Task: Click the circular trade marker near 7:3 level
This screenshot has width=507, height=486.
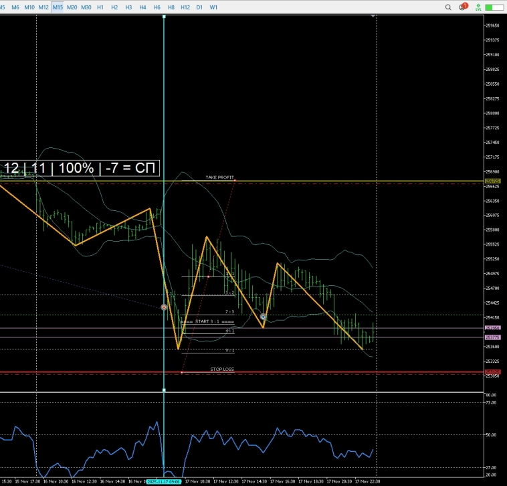Action: (264, 317)
